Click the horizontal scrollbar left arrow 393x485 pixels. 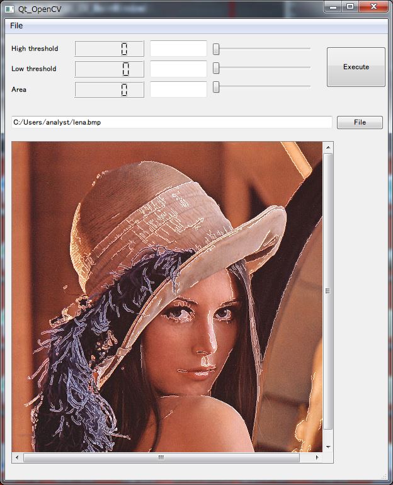click(17, 457)
